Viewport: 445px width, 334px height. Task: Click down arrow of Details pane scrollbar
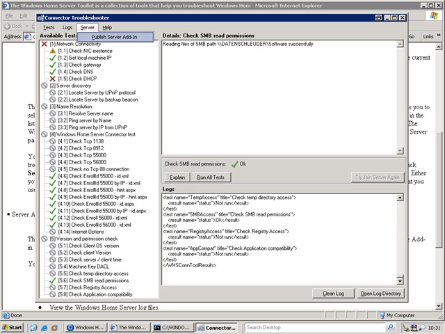click(400, 151)
